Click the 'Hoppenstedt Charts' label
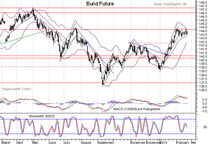Viewport: 208px width, 144px height. pyautogui.click(x=17, y=89)
